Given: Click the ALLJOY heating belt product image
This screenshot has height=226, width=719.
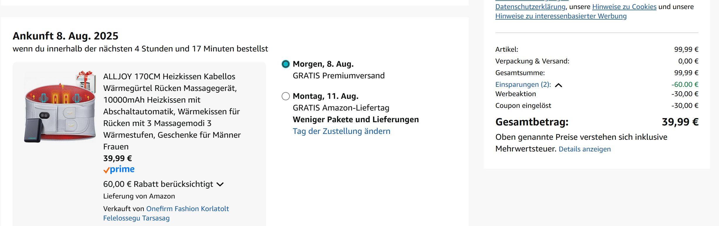Looking at the screenshot, I should (x=60, y=107).
